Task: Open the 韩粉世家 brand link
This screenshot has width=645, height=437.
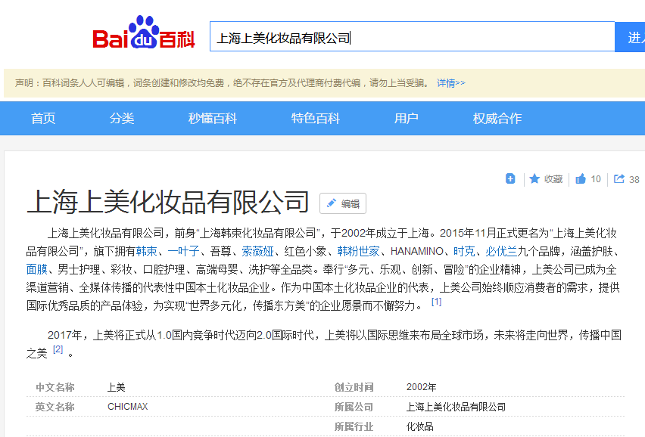Action: coord(358,251)
